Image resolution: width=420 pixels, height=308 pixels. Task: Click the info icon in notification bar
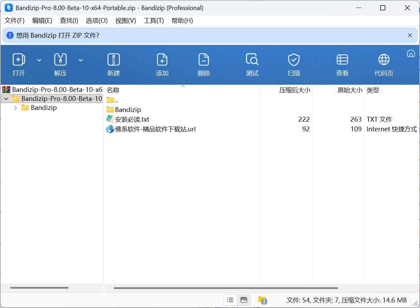pyautogui.click(x=10, y=35)
